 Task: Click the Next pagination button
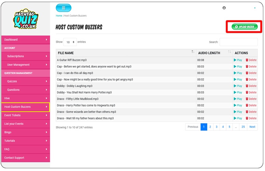[x=252, y=127]
